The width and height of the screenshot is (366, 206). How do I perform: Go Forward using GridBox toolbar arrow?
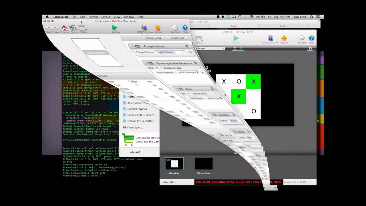pos(55,27)
